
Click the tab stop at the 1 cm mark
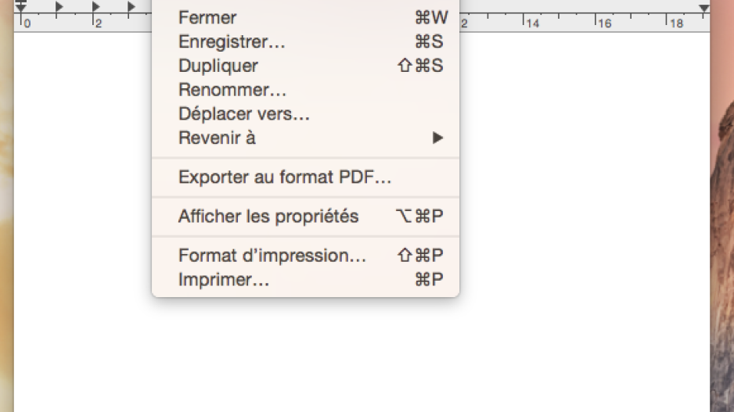[x=59, y=6]
